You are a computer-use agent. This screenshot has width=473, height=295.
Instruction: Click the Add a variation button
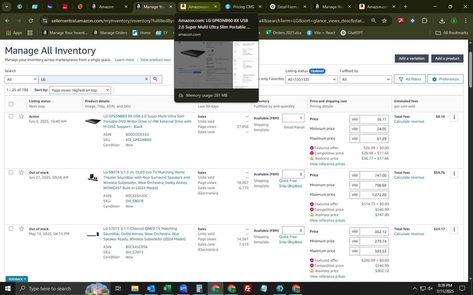(x=412, y=58)
